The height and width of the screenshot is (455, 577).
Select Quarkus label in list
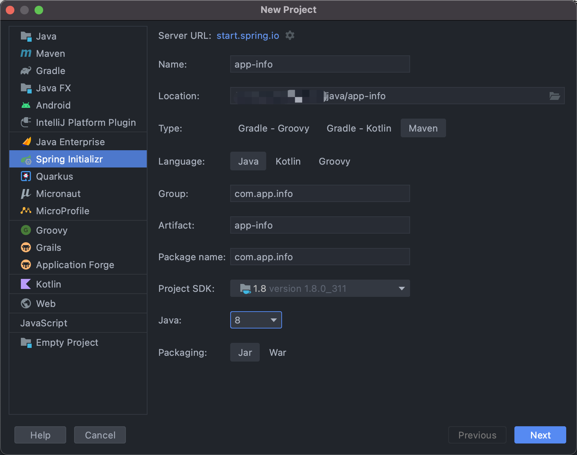click(x=55, y=176)
